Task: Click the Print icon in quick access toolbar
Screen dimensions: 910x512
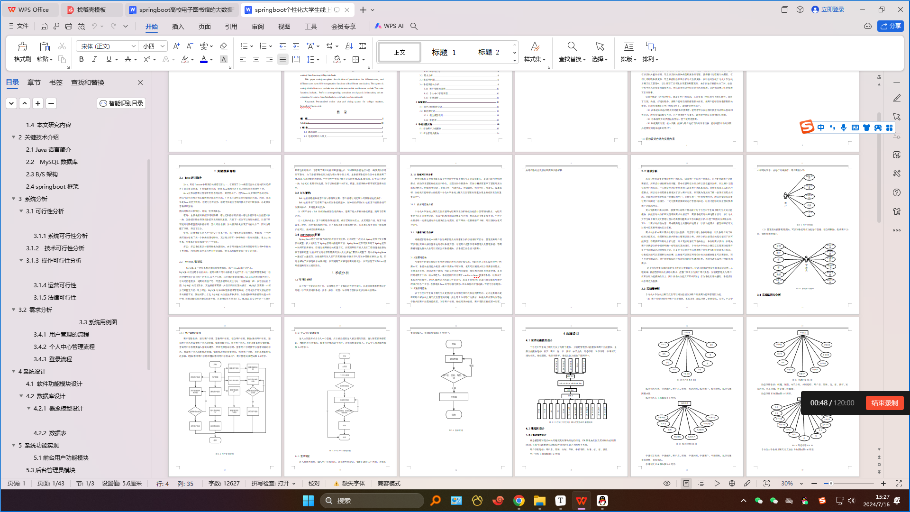Action: pyautogui.click(x=69, y=26)
